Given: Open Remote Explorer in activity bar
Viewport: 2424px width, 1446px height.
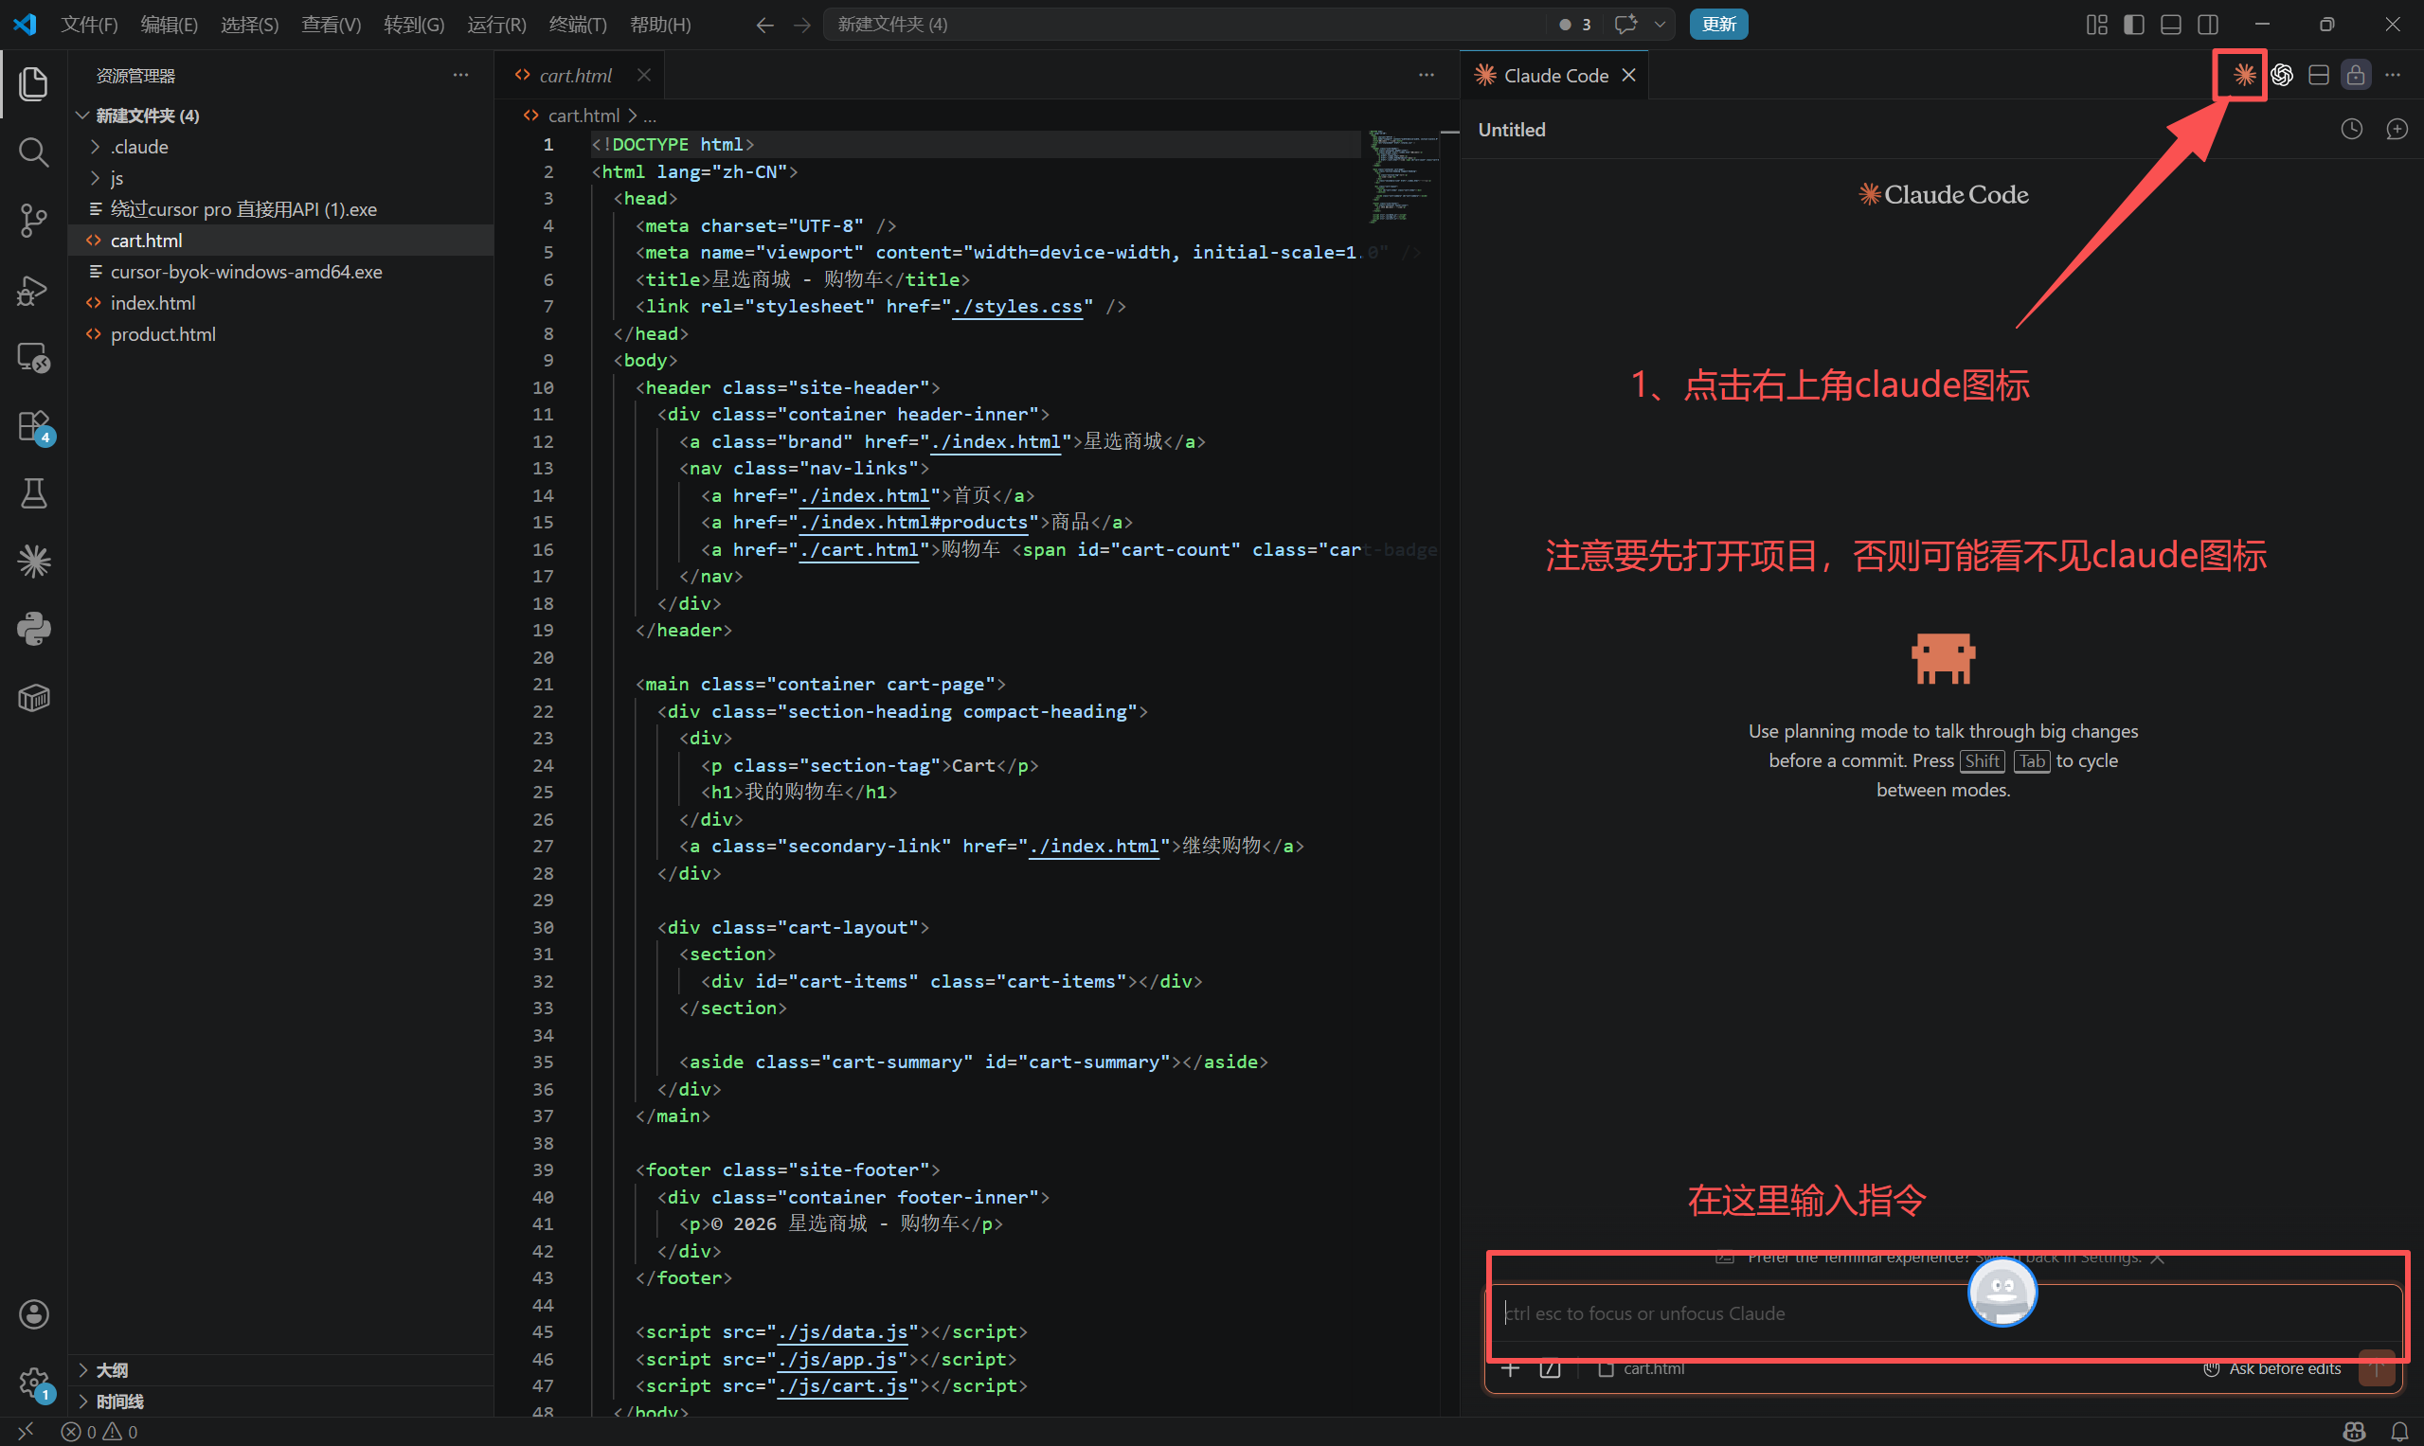Looking at the screenshot, I should pos(33,358).
